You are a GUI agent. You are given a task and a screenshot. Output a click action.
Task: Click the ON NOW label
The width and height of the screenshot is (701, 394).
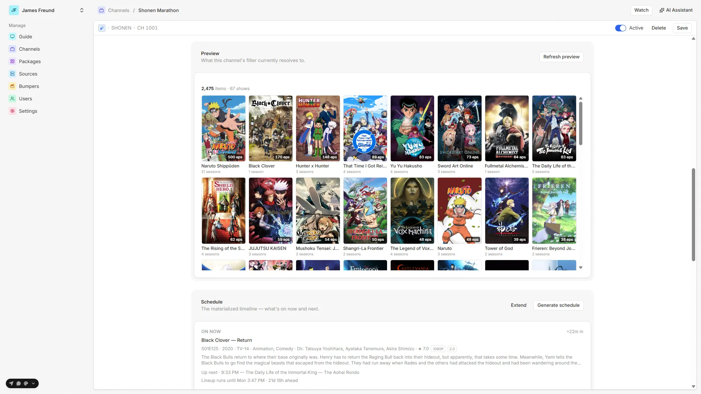click(211, 332)
